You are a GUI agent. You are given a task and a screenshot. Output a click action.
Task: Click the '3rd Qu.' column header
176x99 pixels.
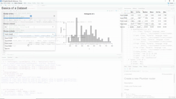pos(158,12)
